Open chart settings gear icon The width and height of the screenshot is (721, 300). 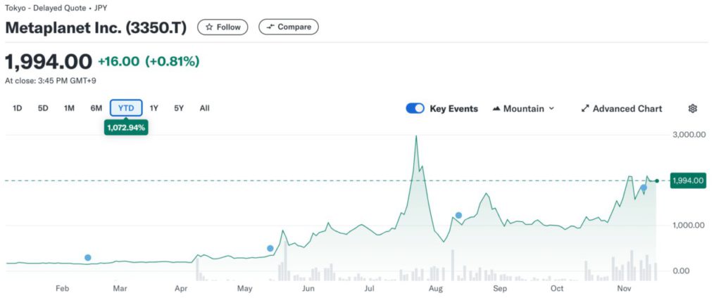693,109
